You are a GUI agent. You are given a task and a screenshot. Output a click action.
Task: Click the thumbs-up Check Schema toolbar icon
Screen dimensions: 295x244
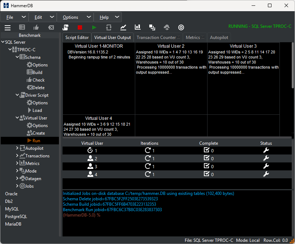pos(36,27)
